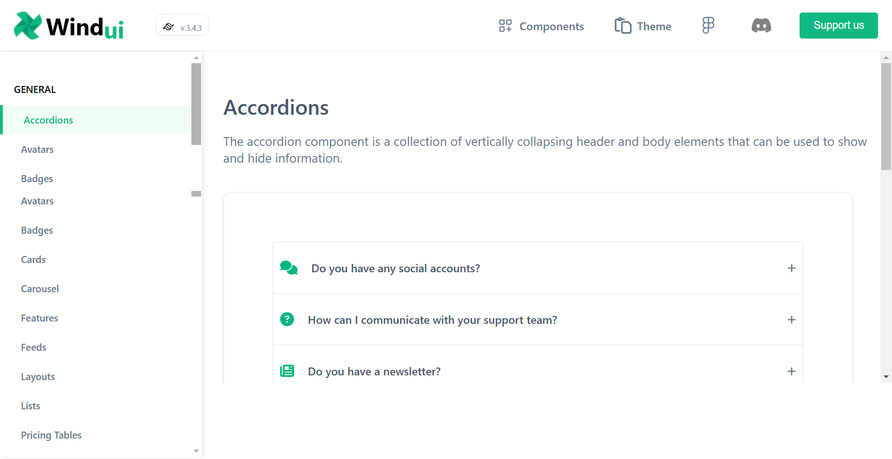Open the Components menu item

551,26
